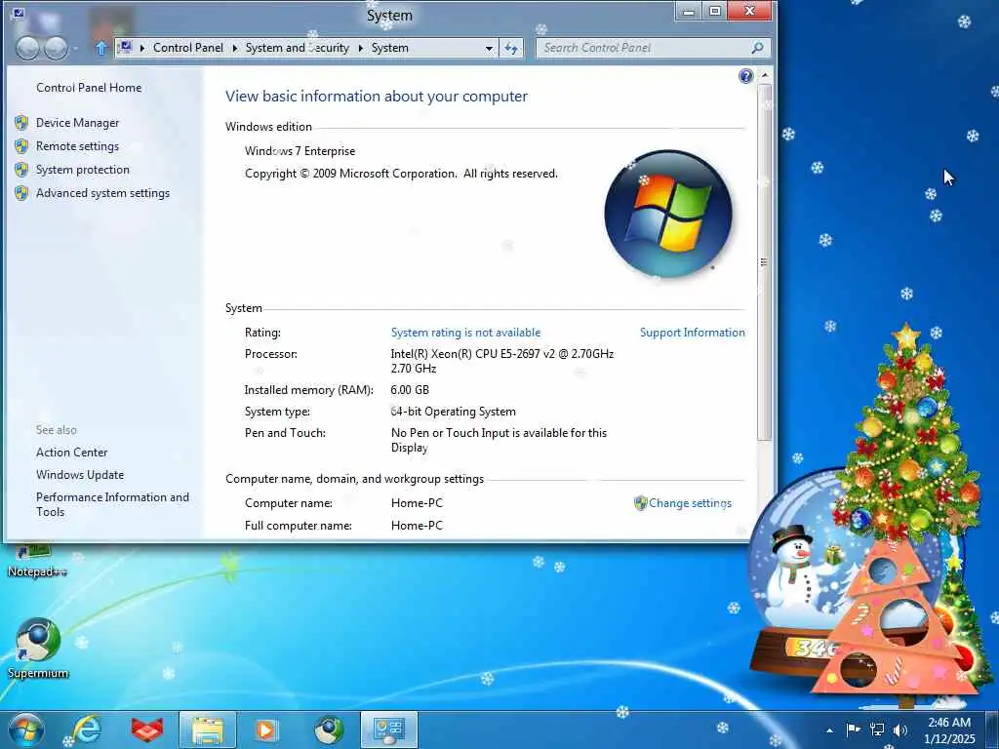Click the Xeon E5-2697 v2 processor text
Viewport: 999px width, 749px height.
502,361
